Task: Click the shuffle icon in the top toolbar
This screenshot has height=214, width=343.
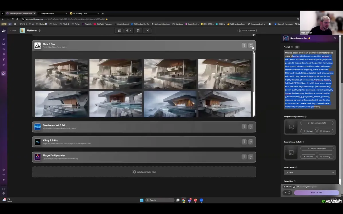Action: click(x=147, y=31)
